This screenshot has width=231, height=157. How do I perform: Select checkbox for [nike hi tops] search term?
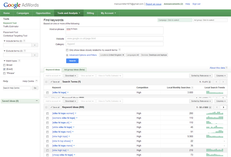point(47,92)
